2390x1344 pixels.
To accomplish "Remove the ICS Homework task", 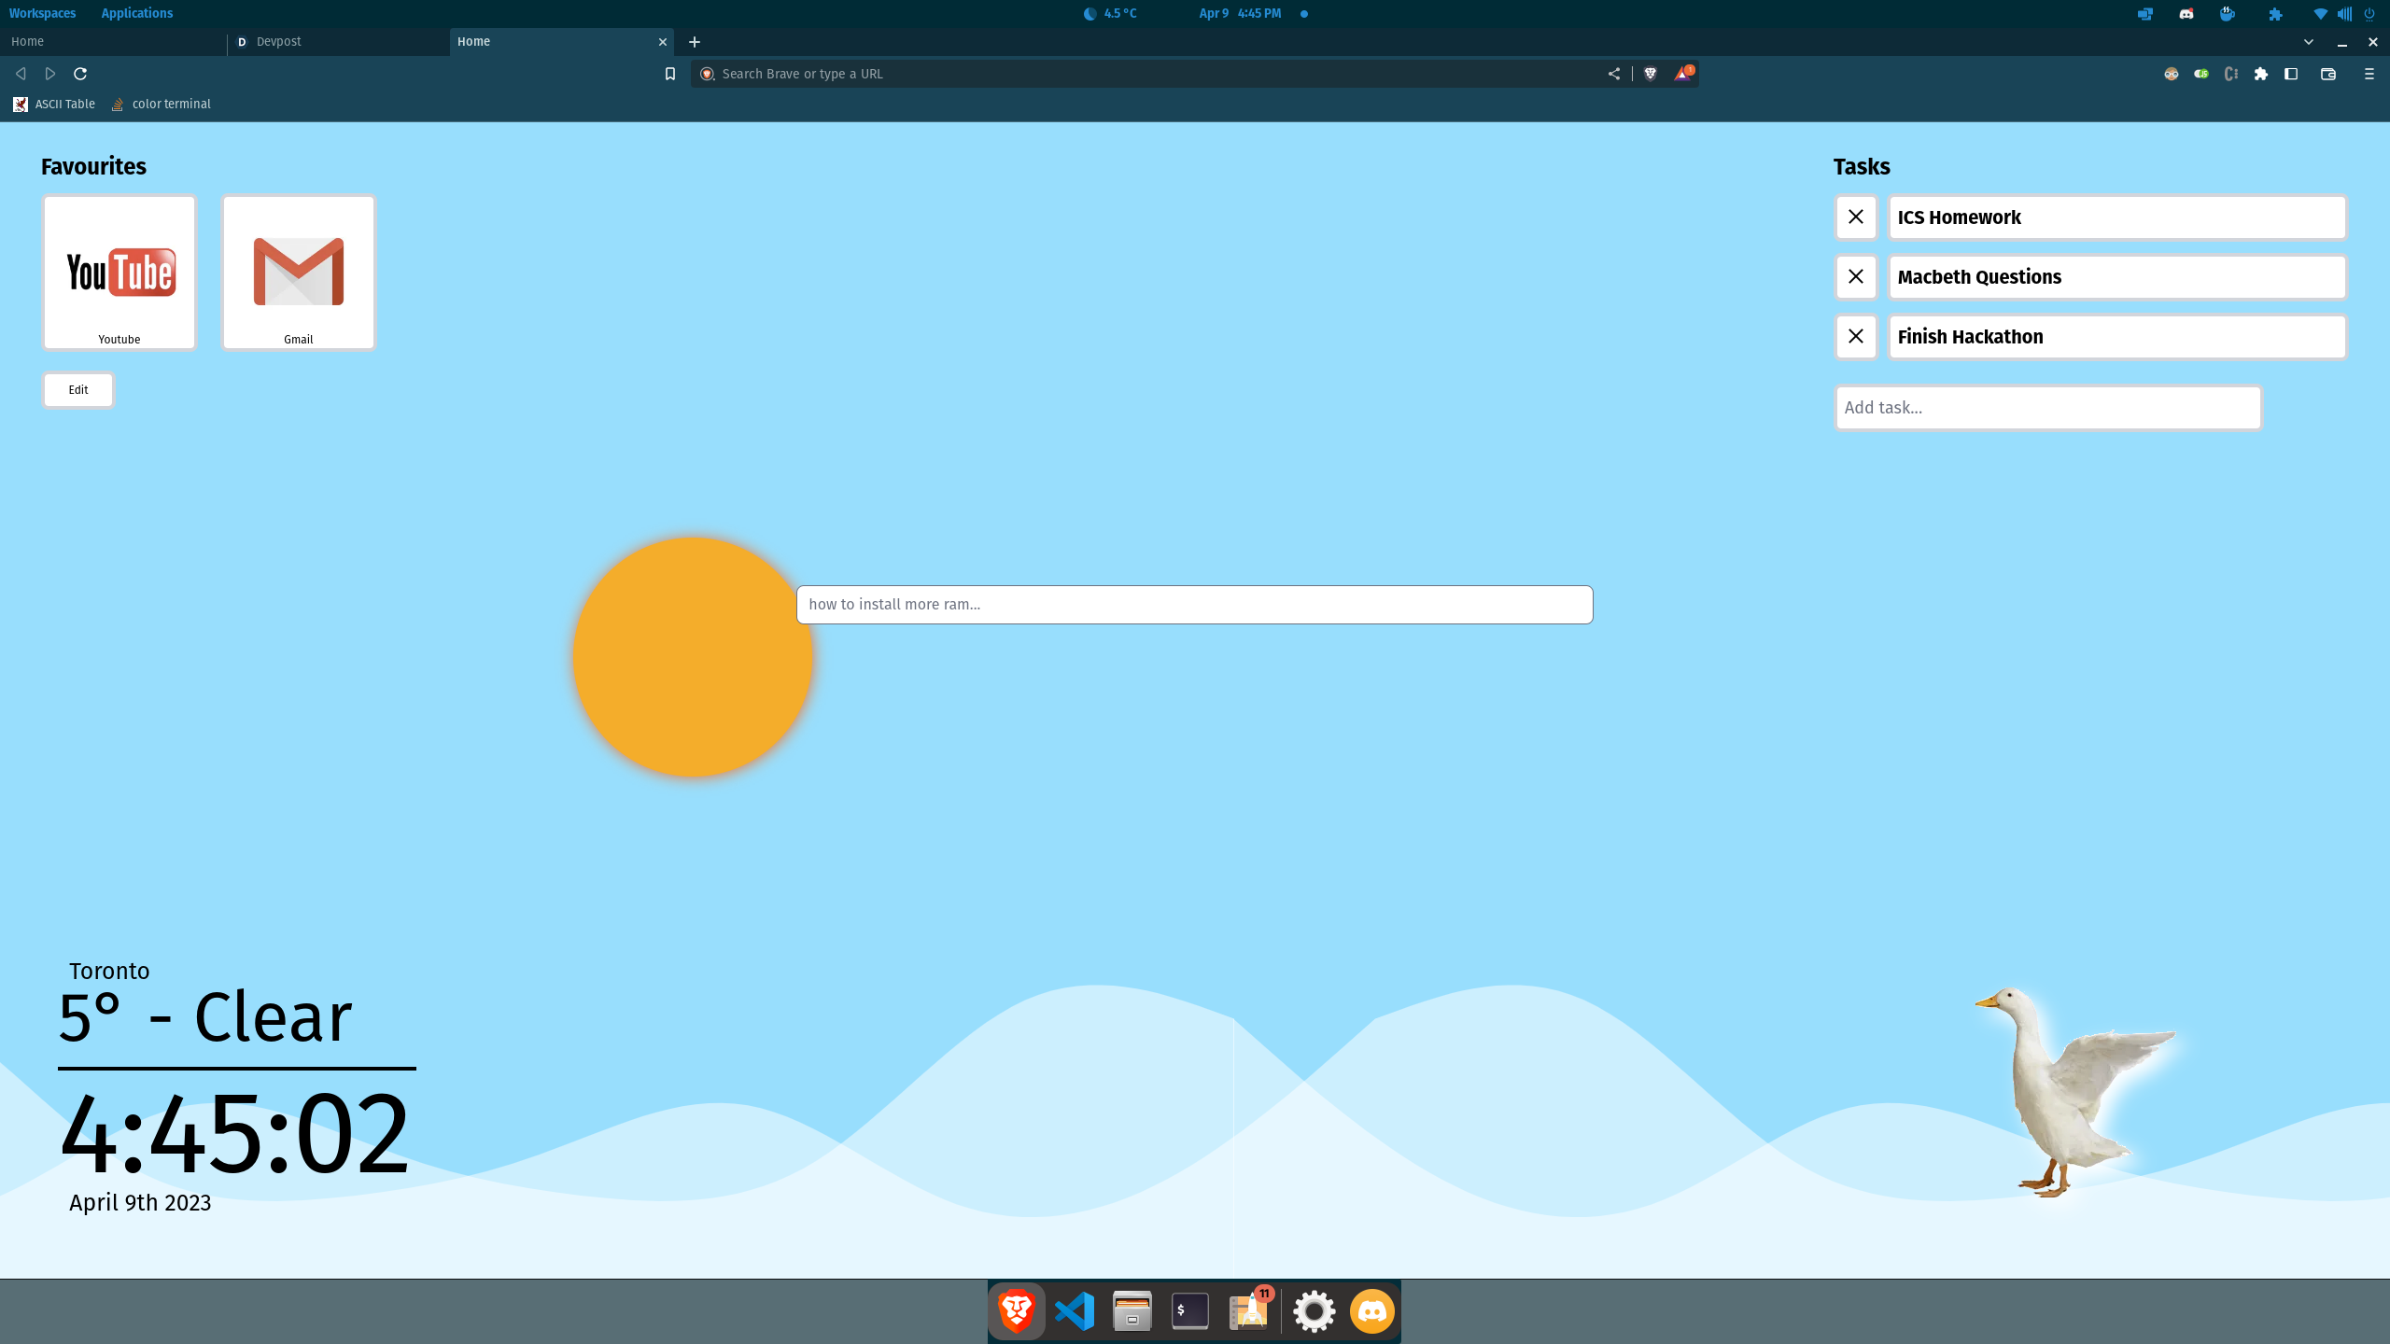I will point(1855,217).
